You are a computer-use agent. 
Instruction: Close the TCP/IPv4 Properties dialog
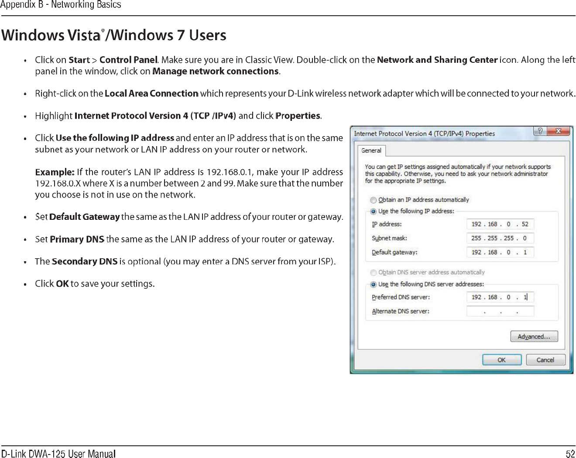tap(559, 131)
